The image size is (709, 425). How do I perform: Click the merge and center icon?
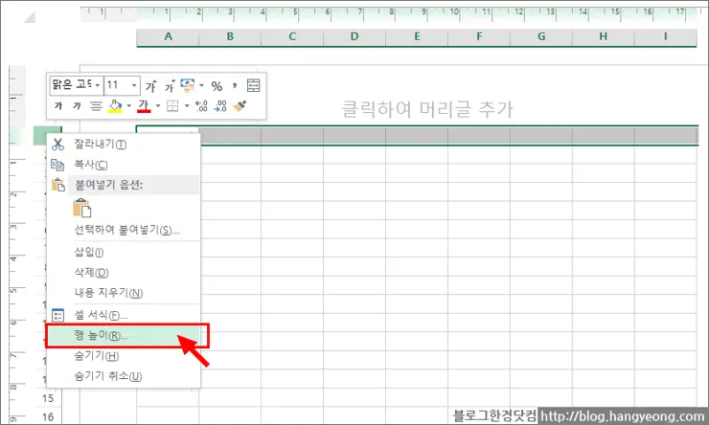[253, 85]
